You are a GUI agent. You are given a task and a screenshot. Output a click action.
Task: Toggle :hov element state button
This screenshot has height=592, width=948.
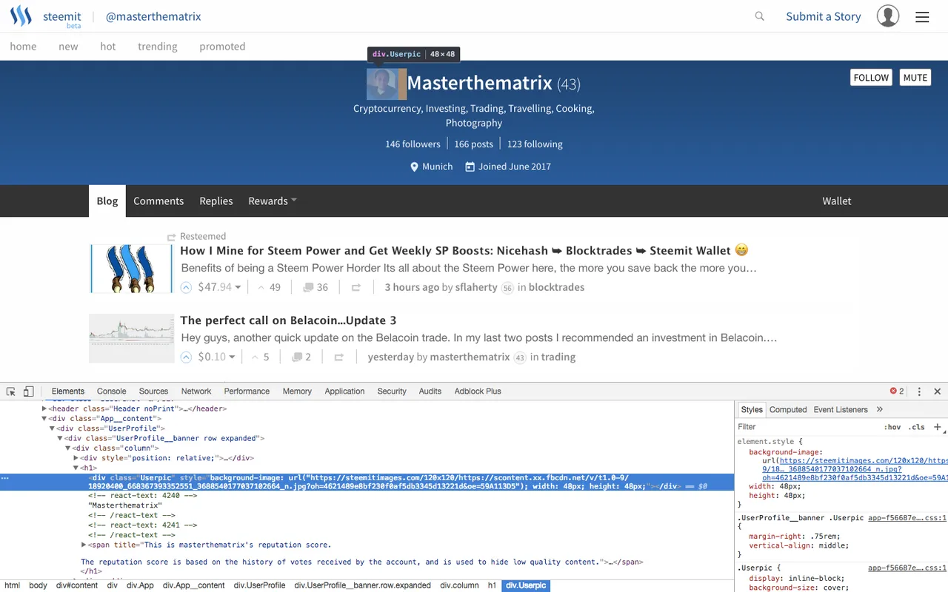point(892,427)
